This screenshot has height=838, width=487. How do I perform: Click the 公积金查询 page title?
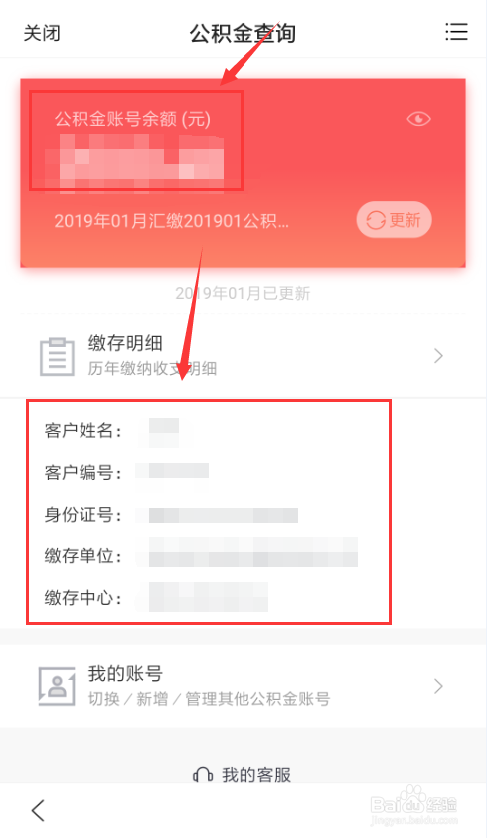(243, 33)
